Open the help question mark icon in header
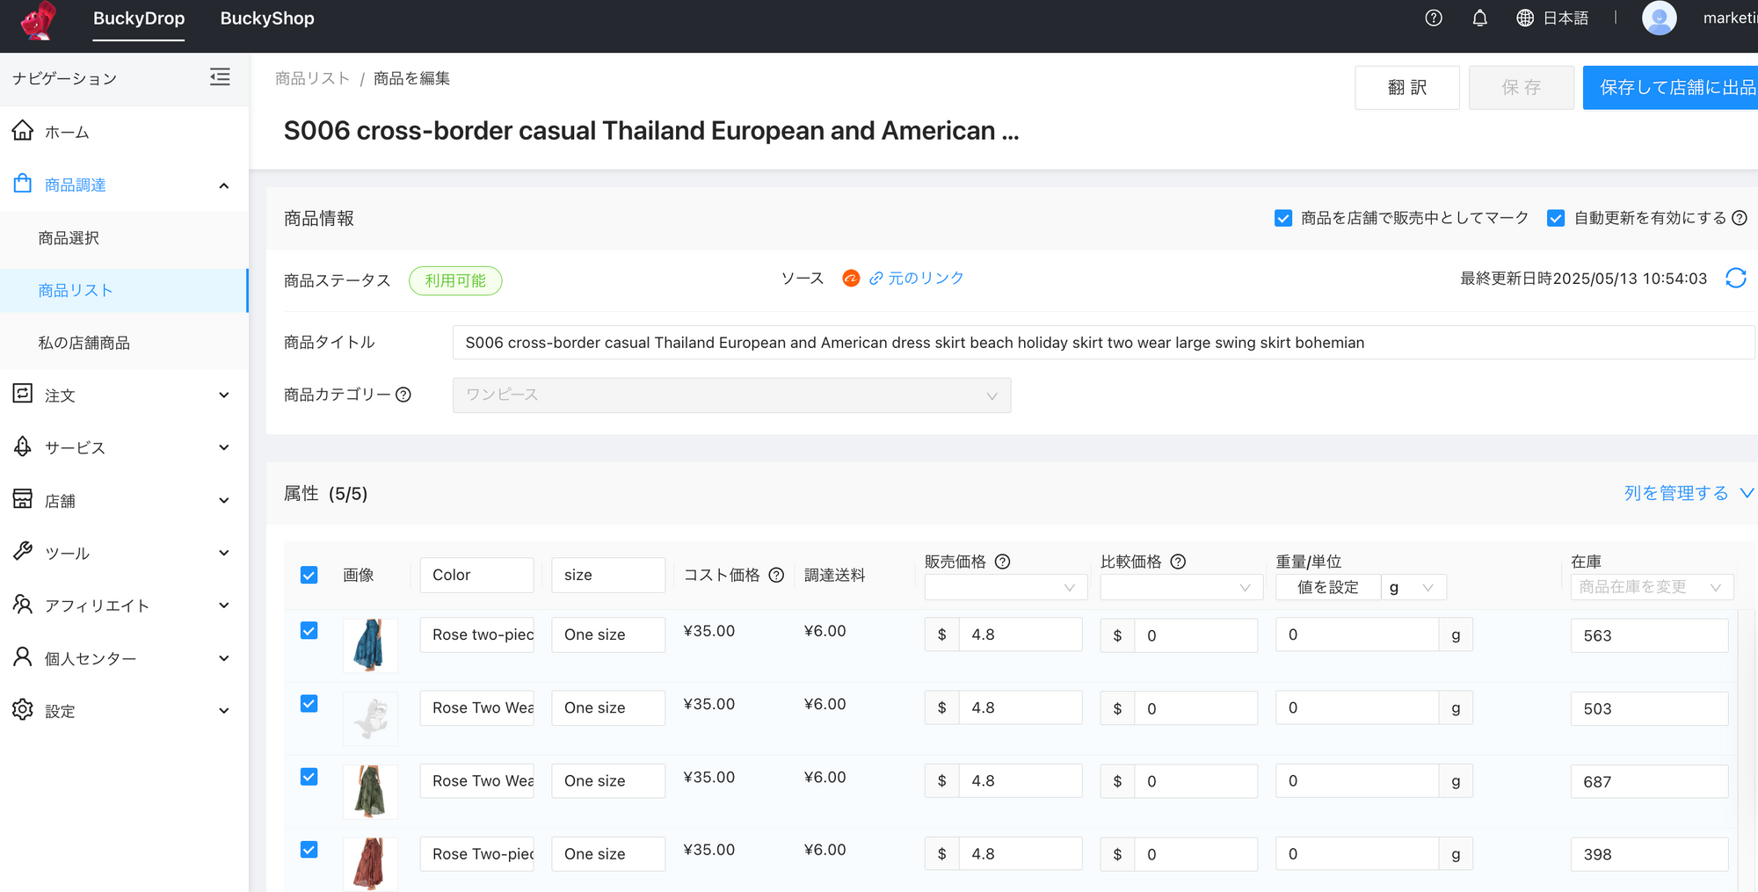1758x892 pixels. (x=1434, y=18)
